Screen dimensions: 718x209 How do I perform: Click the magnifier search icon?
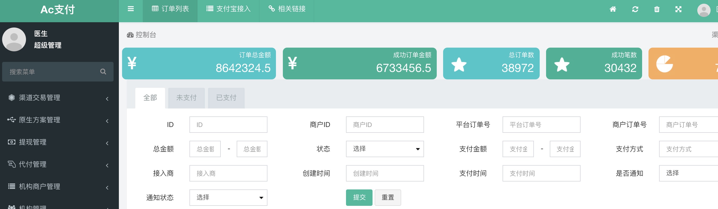[x=103, y=72]
